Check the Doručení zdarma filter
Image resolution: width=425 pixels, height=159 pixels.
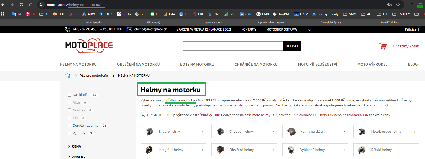pyautogui.click(x=69, y=126)
